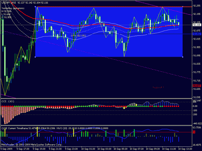Click the 91.955 price scale label
The image size is (202, 151).
coord(197,47)
